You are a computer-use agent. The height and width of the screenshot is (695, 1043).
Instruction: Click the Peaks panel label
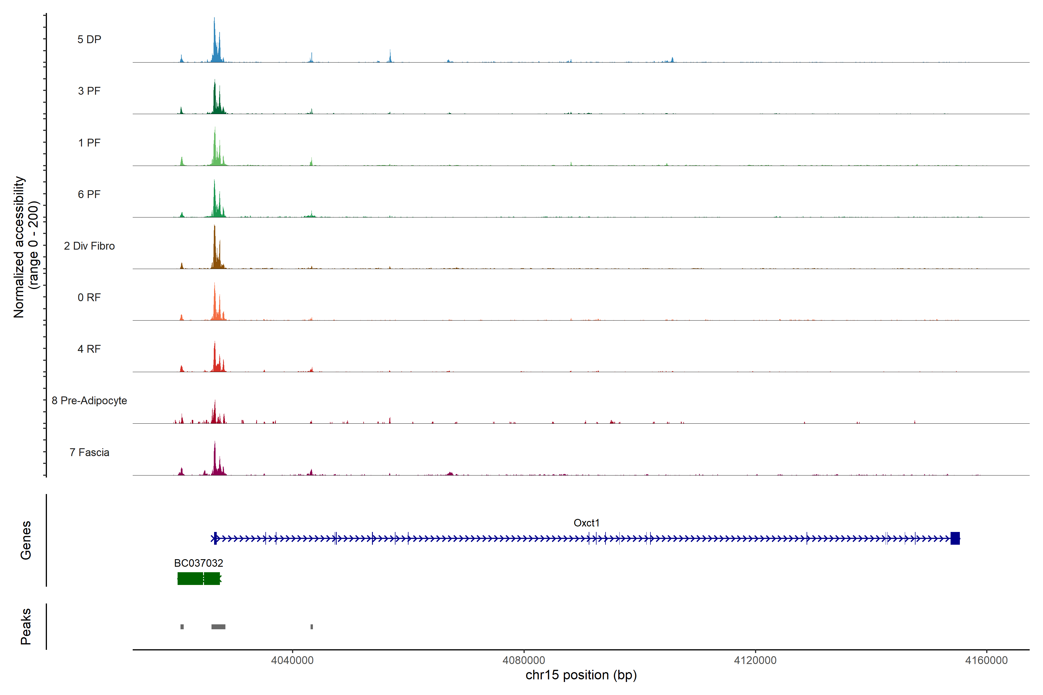tap(26, 626)
